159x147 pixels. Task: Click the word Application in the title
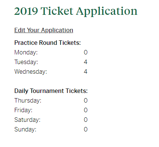(106, 12)
